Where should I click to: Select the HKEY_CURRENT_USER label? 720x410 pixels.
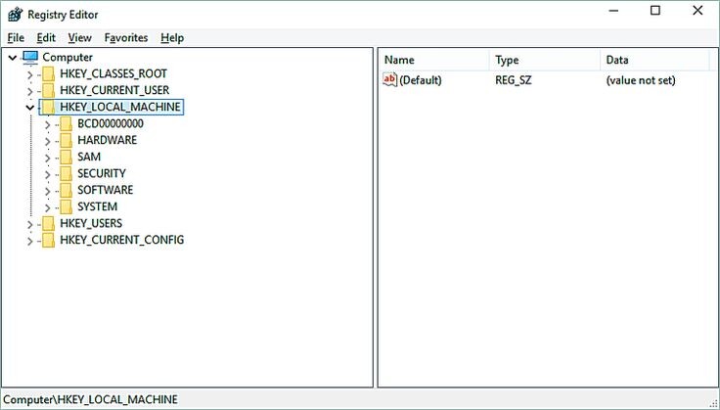[114, 90]
